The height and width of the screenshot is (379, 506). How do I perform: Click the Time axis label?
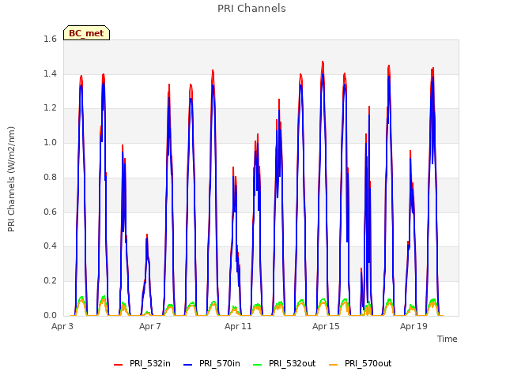coord(447,339)
